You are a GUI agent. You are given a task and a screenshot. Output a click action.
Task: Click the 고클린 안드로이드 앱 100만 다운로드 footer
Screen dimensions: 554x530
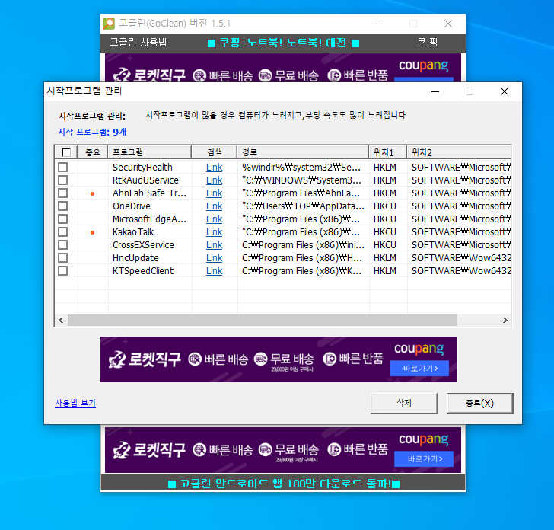[284, 484]
